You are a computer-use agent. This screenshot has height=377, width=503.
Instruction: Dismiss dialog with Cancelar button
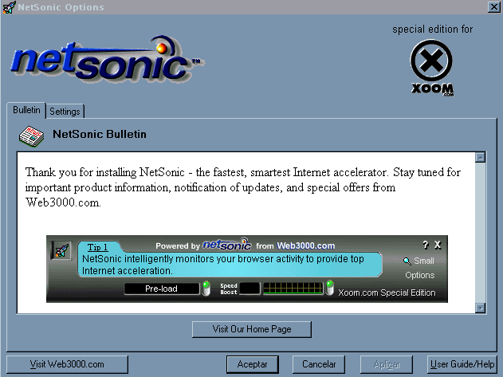(319, 364)
